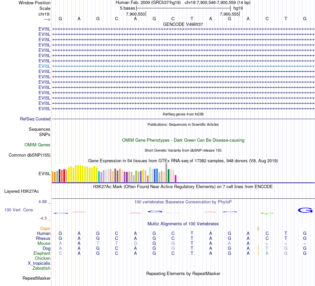
Task: Click 'RefSeq genes from NCBI' track heading
Action: [183, 114]
